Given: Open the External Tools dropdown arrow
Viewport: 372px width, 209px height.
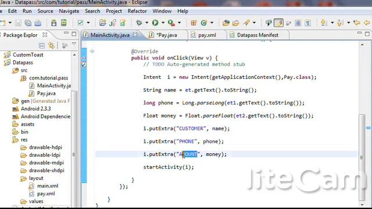Looking at the screenshot, I should [x=180, y=23].
